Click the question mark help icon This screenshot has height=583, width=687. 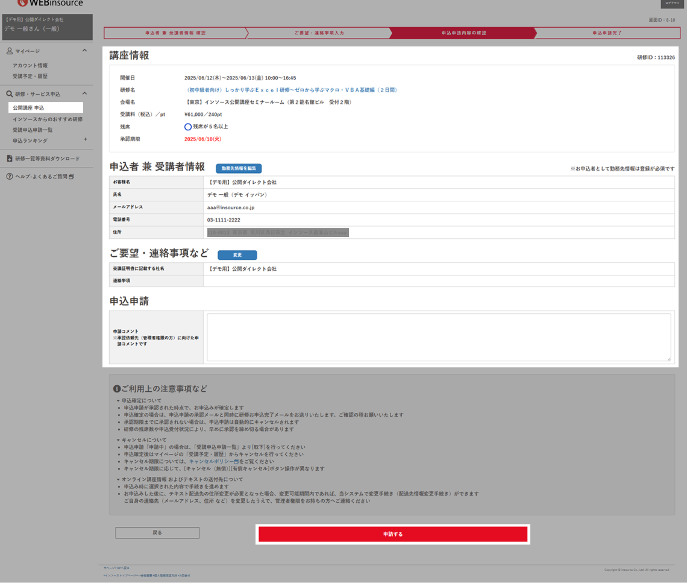click(9, 177)
